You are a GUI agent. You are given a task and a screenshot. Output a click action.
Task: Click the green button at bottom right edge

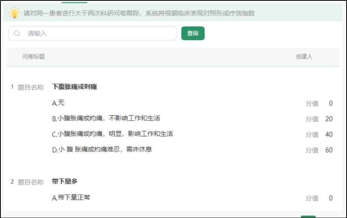(308, 216)
